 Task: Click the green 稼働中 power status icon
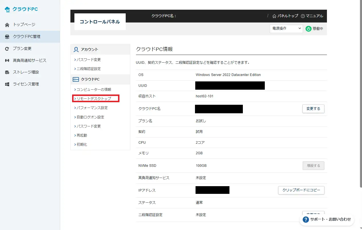pyautogui.click(x=308, y=28)
